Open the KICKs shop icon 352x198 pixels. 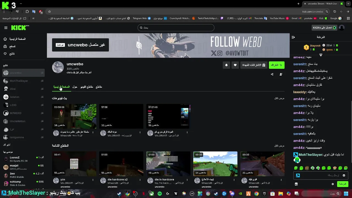[296, 184]
